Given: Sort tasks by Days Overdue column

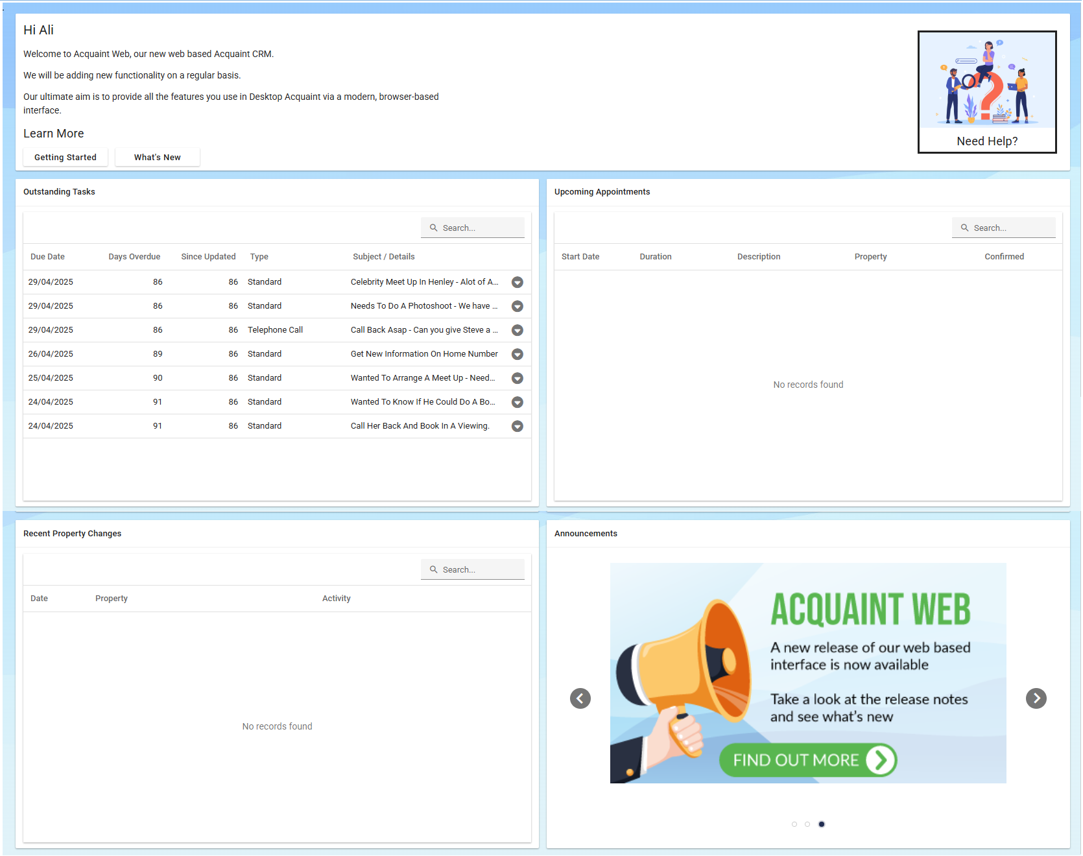Looking at the screenshot, I should [134, 257].
